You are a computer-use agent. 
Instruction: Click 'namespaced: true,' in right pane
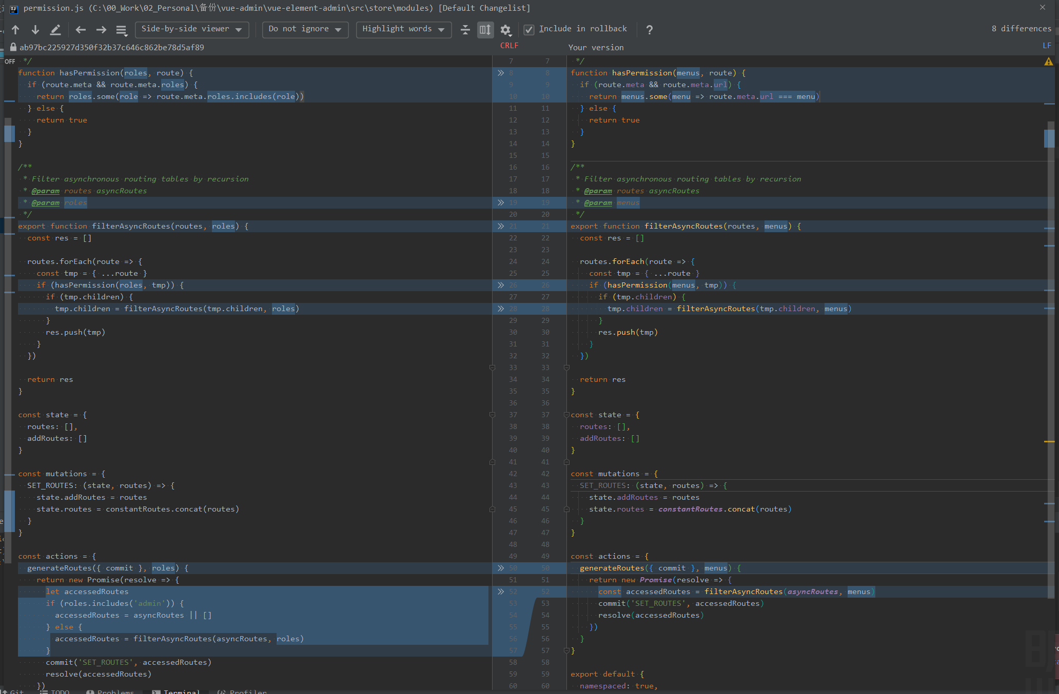click(x=619, y=686)
